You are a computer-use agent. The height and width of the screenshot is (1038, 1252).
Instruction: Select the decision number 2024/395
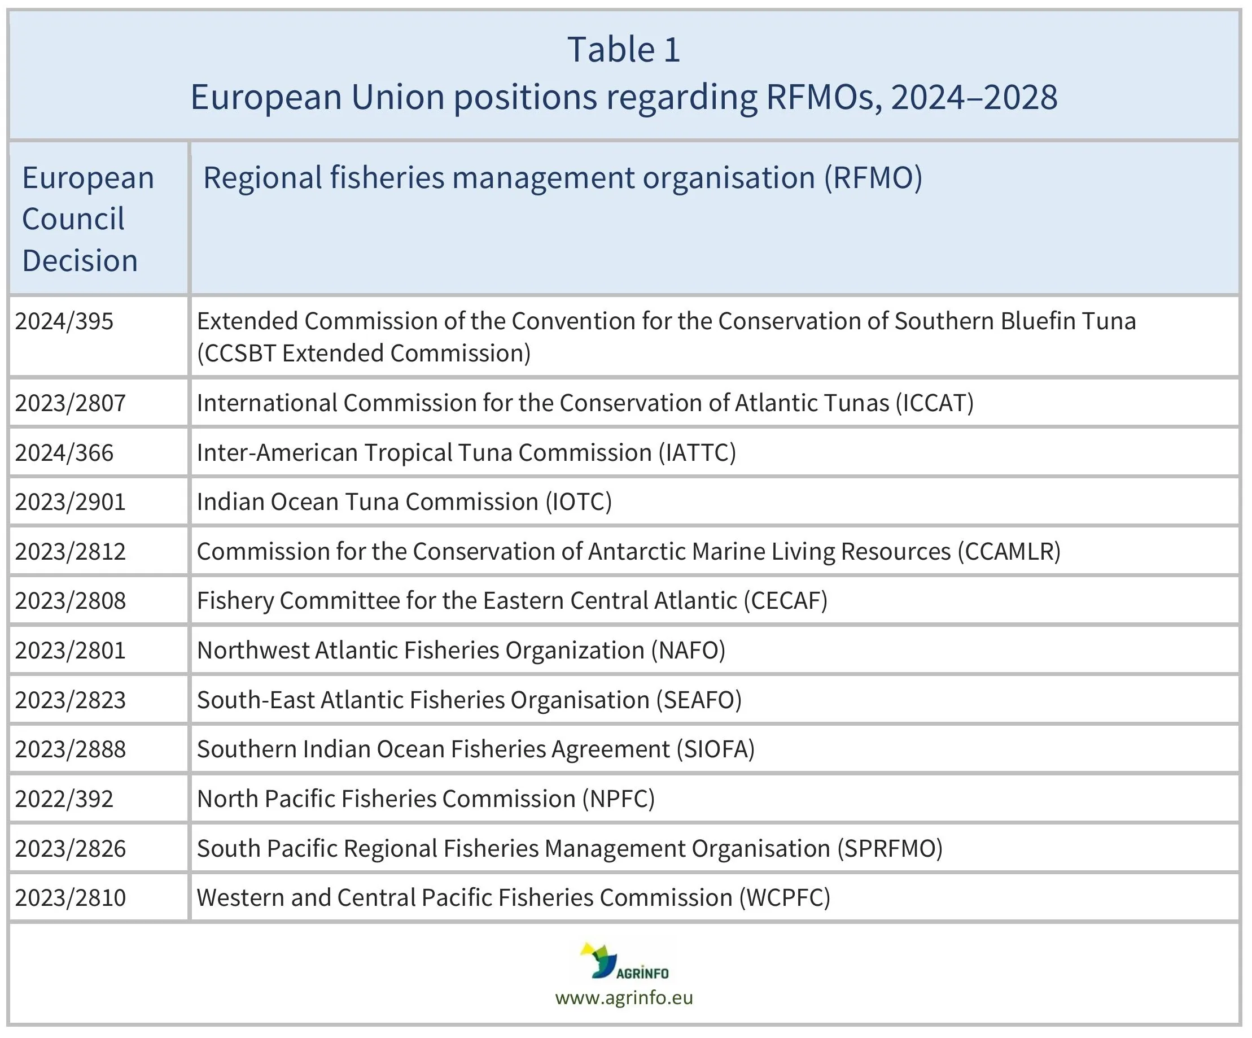click(x=64, y=321)
